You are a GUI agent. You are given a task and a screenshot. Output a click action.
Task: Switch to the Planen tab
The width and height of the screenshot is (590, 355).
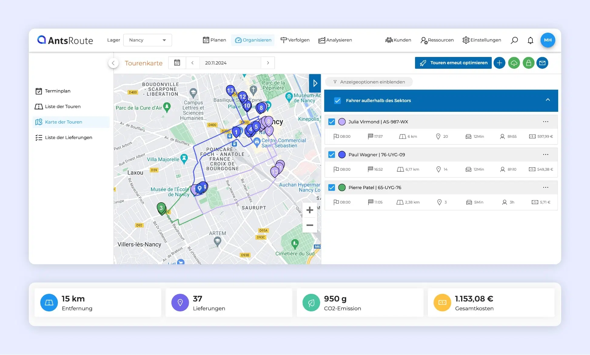[214, 40]
